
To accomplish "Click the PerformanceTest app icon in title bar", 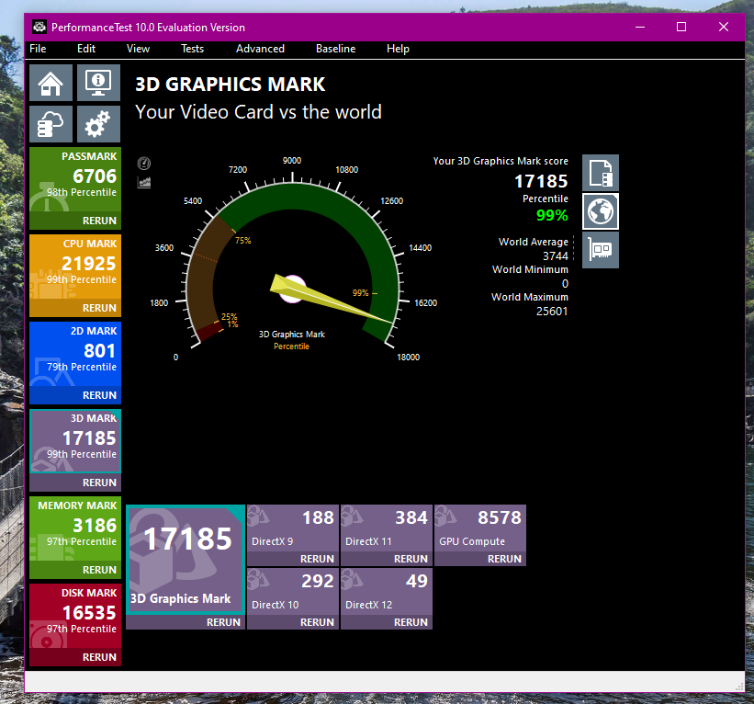I will (39, 27).
